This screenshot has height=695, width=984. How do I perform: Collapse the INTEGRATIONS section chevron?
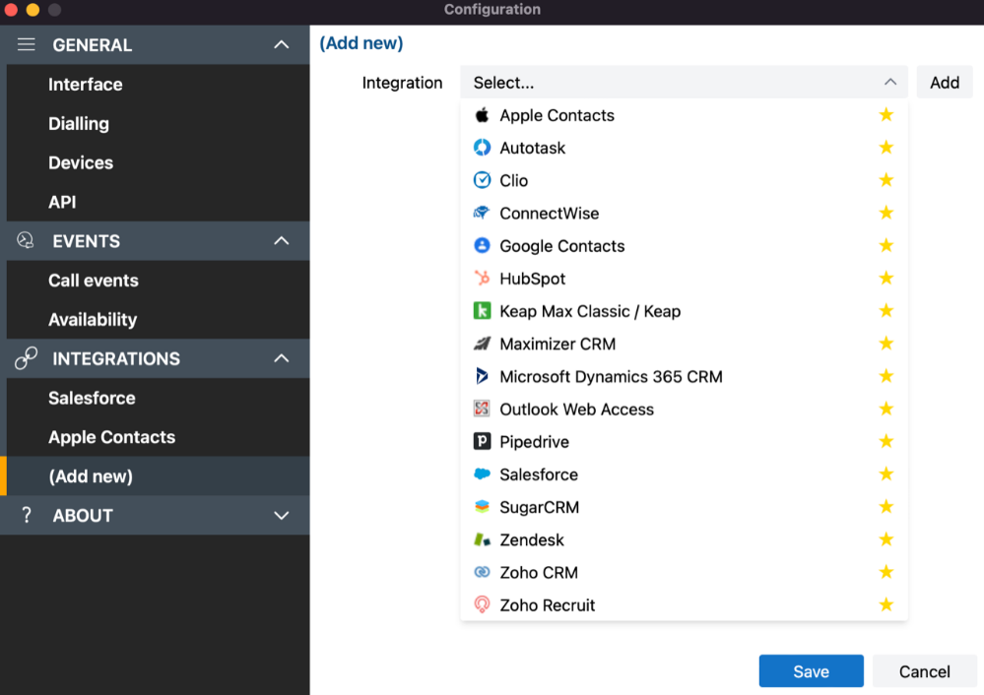282,358
